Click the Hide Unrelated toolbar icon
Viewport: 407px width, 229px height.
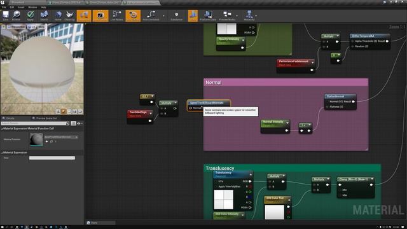pos(151,15)
